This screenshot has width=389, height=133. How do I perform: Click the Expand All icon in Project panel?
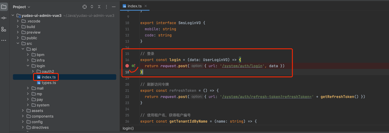(x=92, y=7)
